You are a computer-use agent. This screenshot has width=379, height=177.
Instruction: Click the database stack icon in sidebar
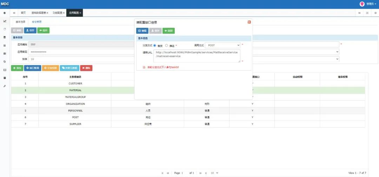pyautogui.click(x=5, y=37)
